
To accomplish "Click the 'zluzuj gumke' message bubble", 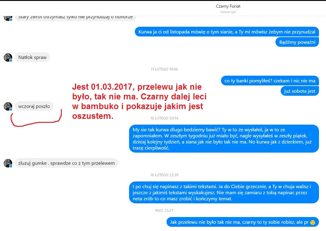I will point(66,163).
